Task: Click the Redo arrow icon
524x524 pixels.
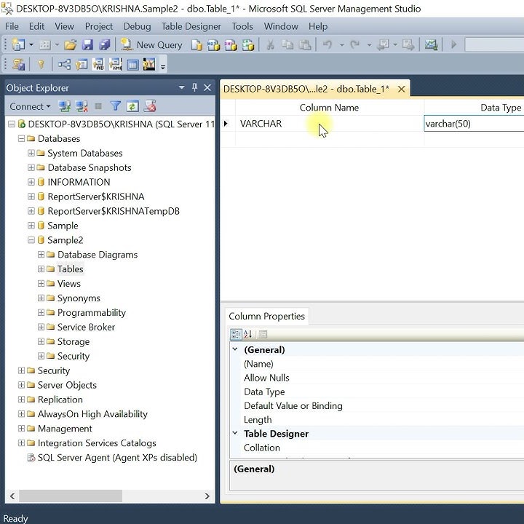Action: (x=355, y=44)
